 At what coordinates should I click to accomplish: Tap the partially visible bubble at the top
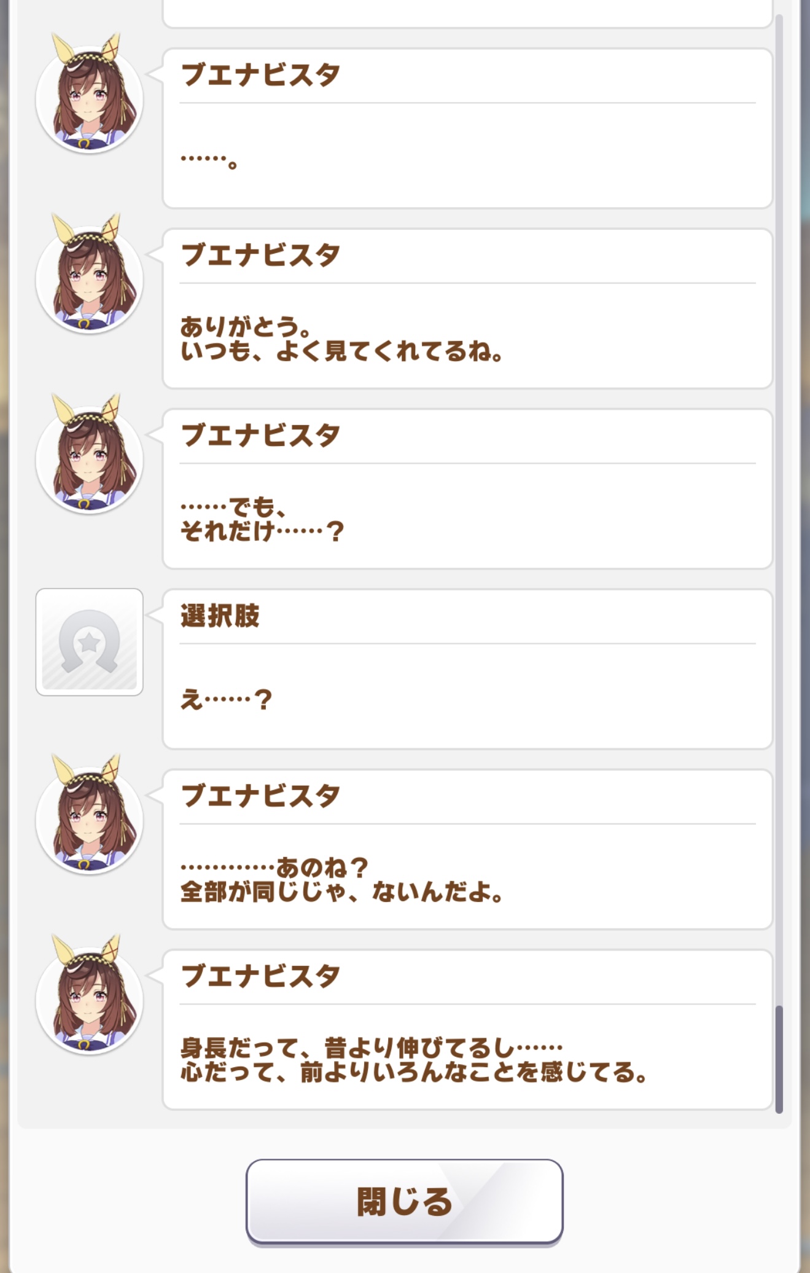[x=467, y=14]
